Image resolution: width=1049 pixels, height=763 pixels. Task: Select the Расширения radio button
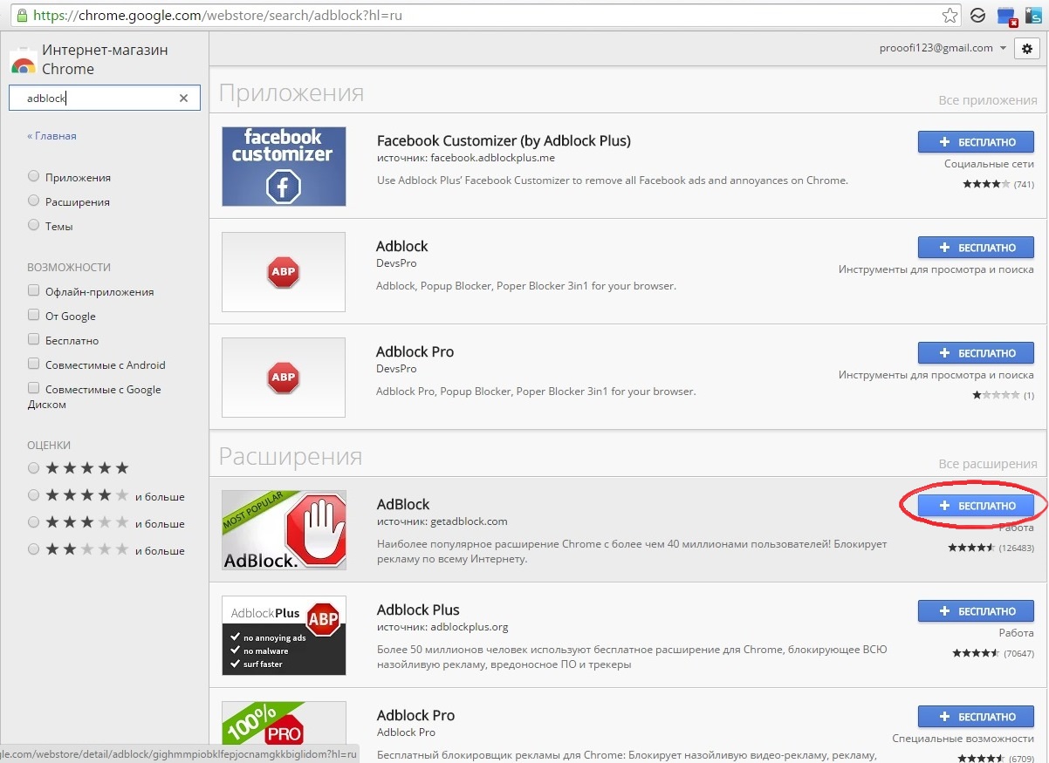pos(34,201)
